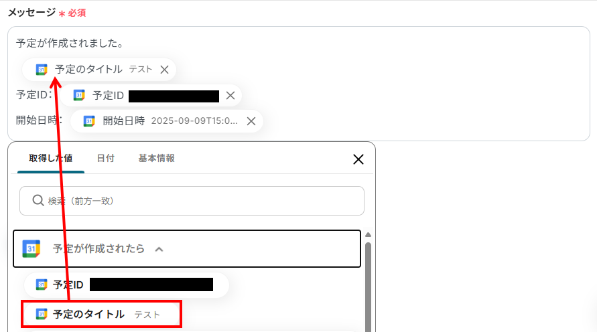Remove the 予定ID chip with its X
Viewport: 597px width, 332px height.
coord(230,96)
